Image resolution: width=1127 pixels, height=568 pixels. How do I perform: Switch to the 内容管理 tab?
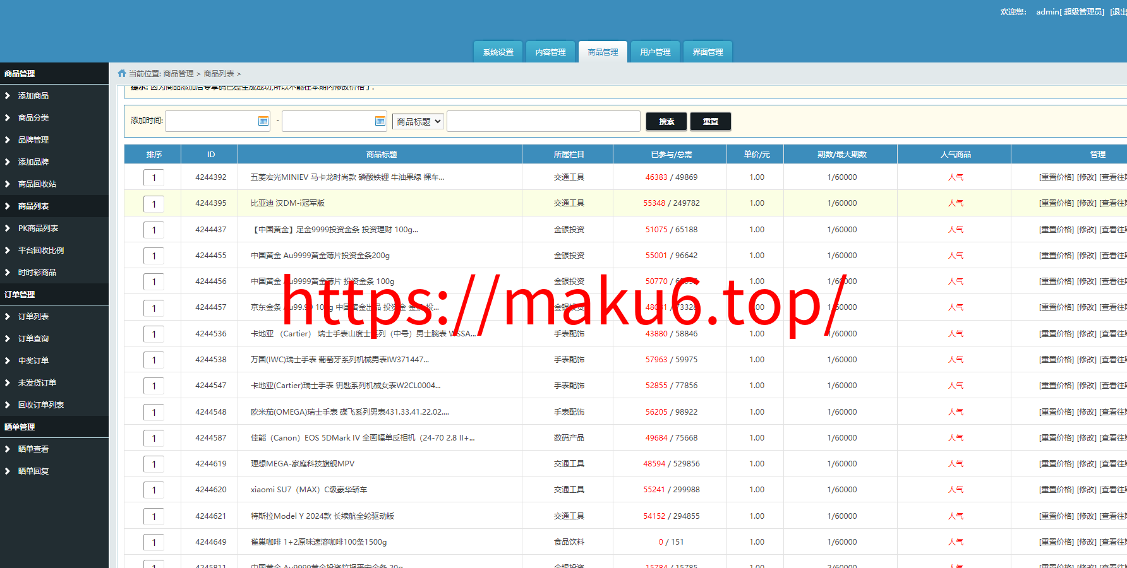[551, 52]
